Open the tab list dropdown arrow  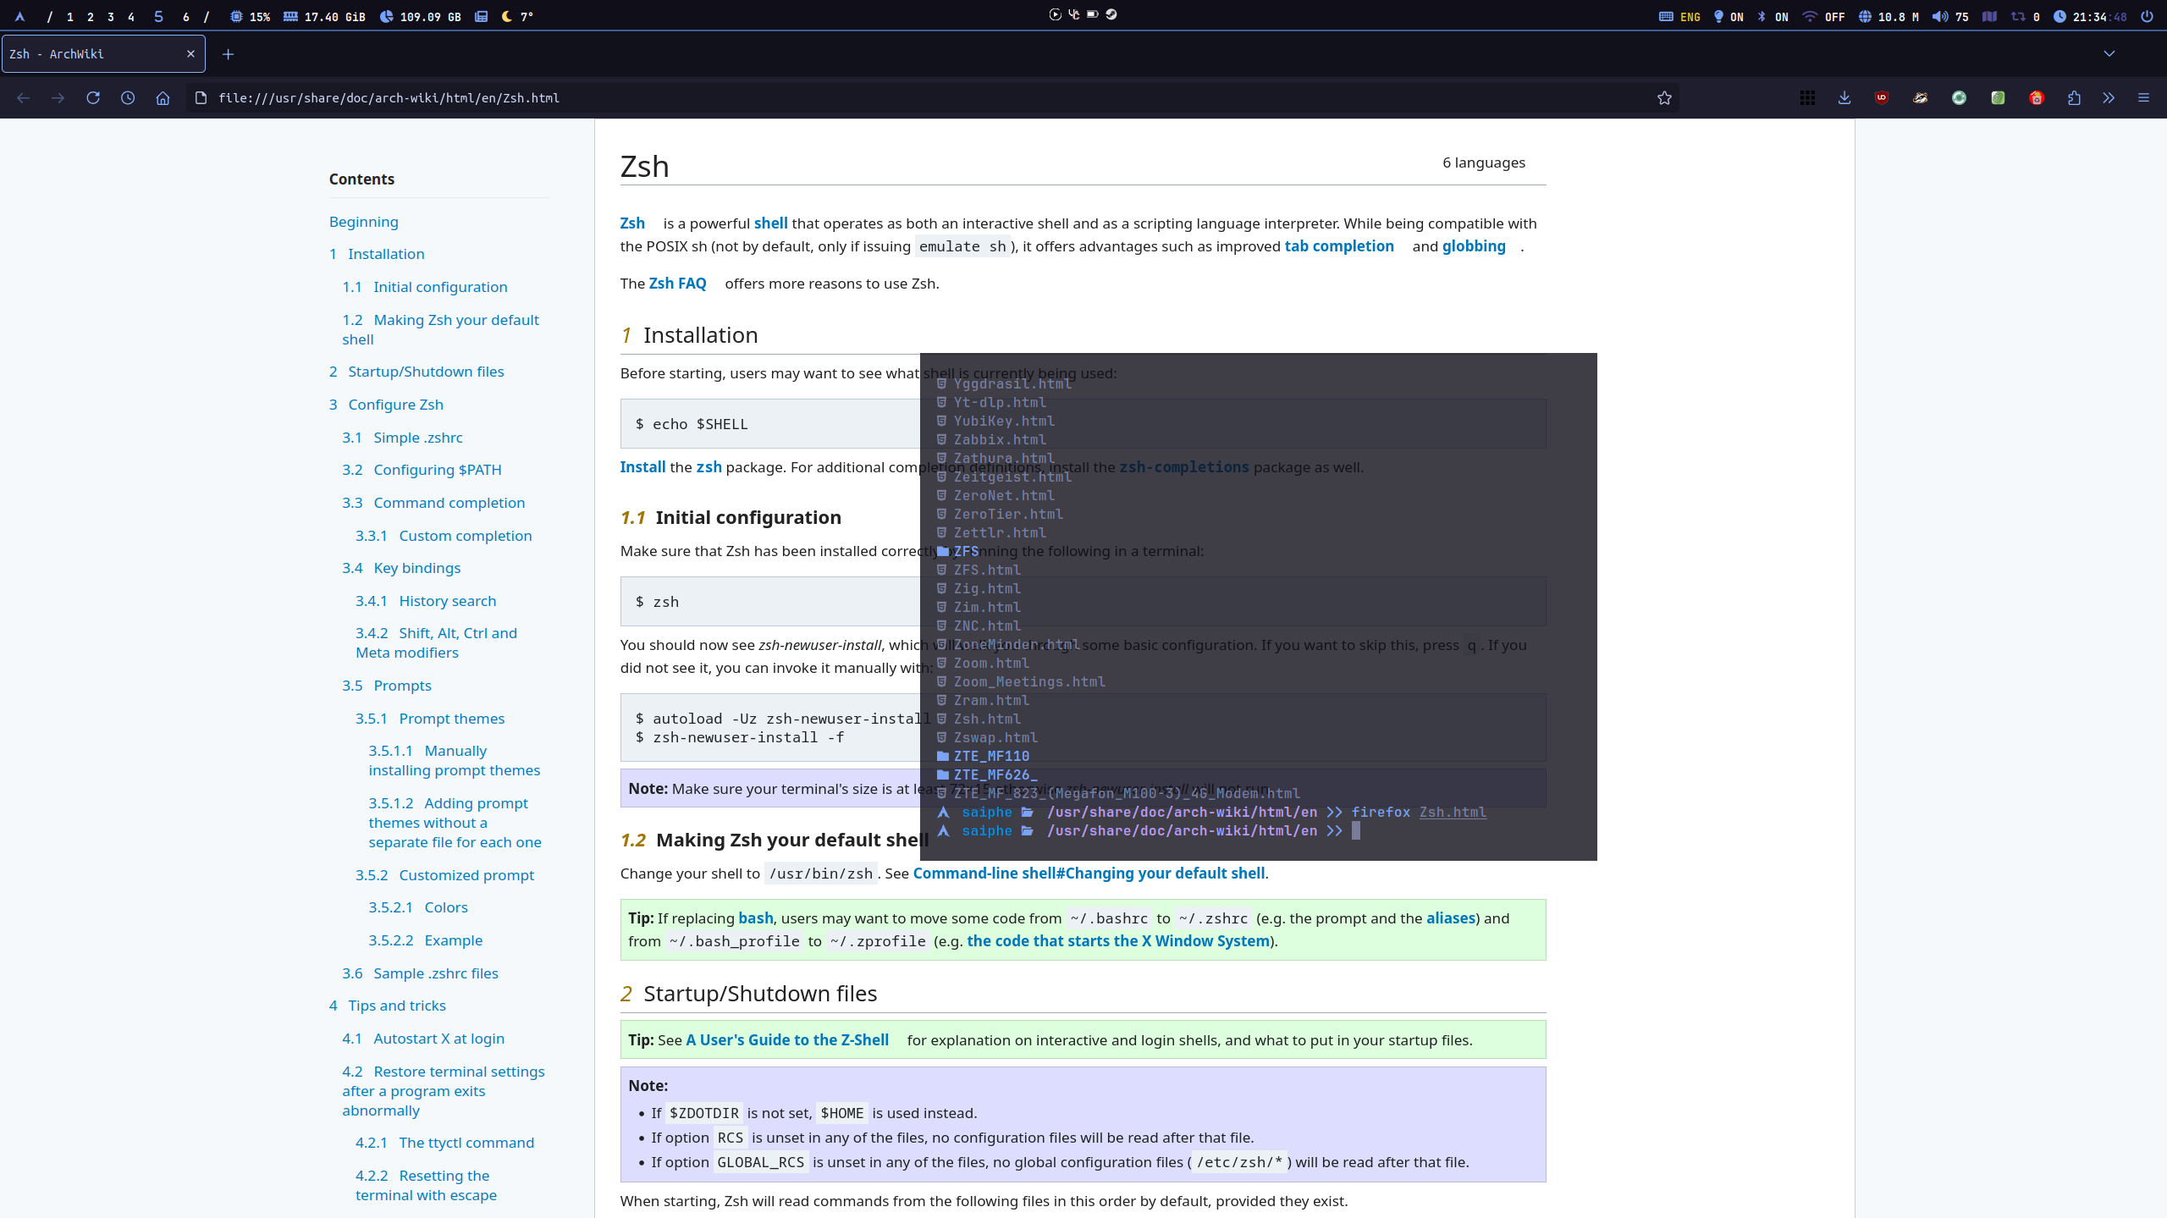2109,53
